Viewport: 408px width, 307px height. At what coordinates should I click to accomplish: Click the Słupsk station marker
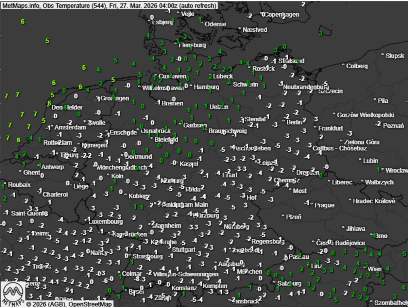(x=382, y=55)
